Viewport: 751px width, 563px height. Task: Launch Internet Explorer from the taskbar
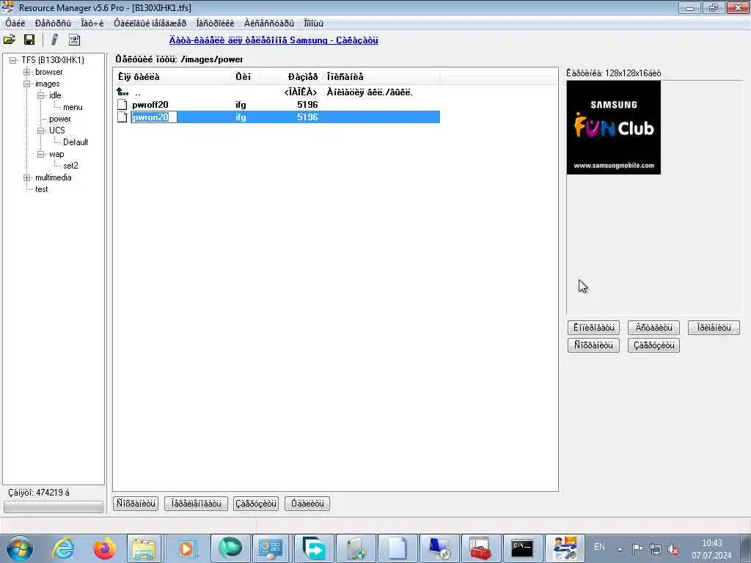63,548
